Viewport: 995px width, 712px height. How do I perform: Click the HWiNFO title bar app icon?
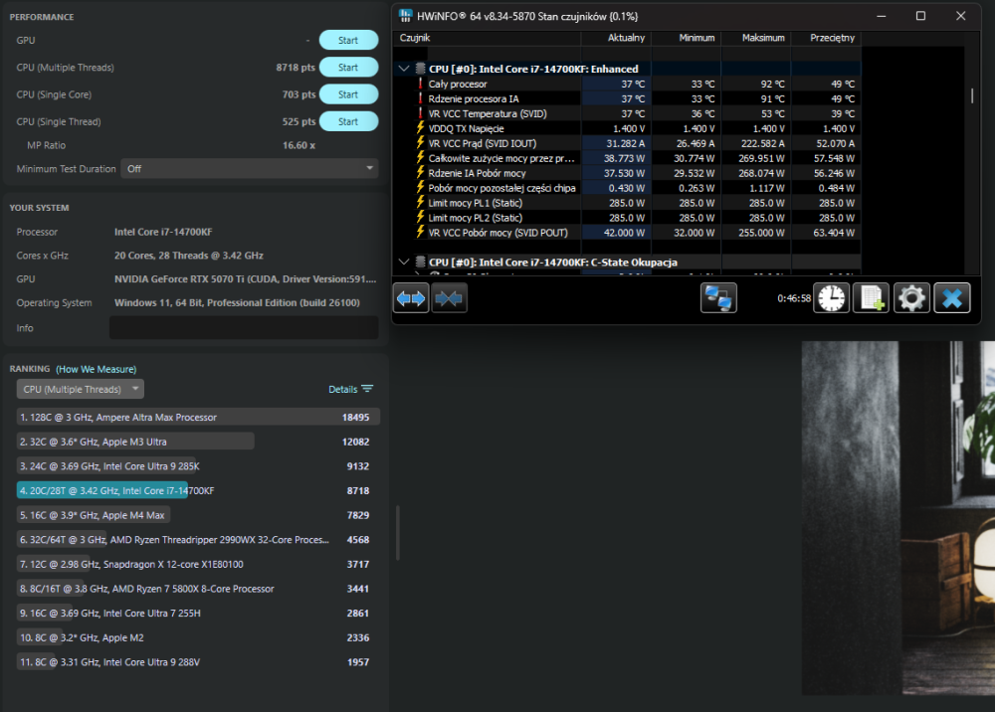[x=406, y=16]
